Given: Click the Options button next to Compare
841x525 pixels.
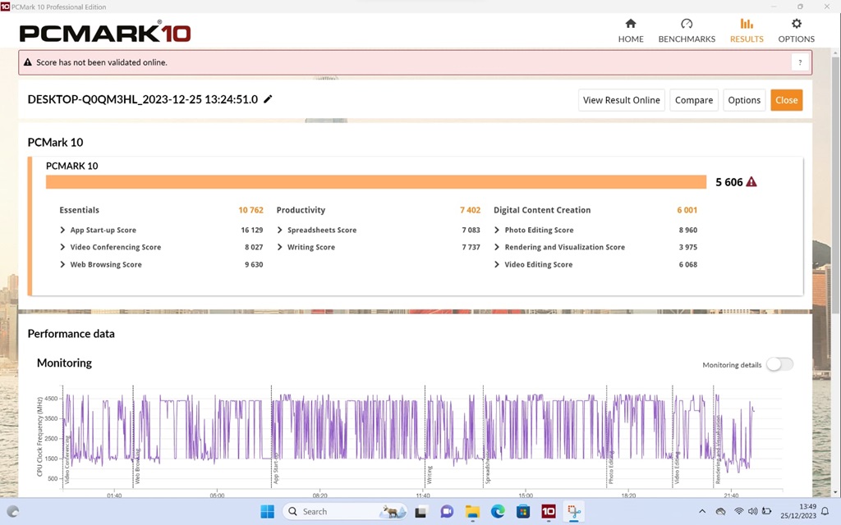Looking at the screenshot, I should 744,100.
